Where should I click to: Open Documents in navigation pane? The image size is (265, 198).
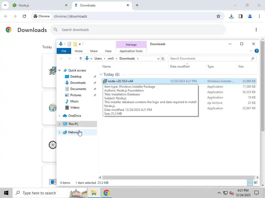78,89
